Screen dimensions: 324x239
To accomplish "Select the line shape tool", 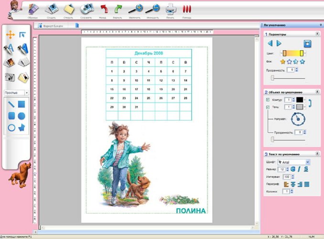I will tap(10, 104).
